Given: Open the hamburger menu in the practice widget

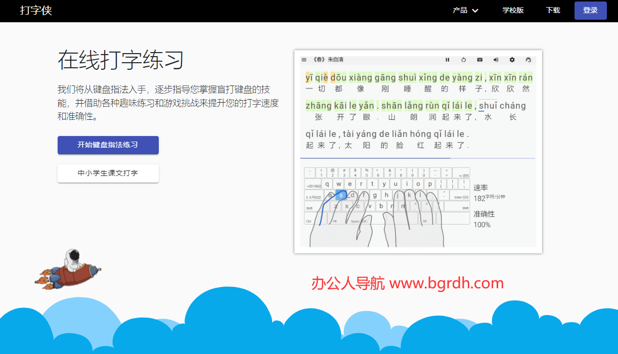Looking at the screenshot, I should click(x=303, y=59).
